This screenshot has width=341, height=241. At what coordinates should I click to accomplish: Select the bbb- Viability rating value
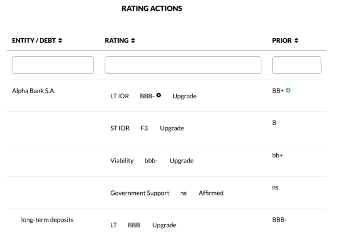pos(151,161)
